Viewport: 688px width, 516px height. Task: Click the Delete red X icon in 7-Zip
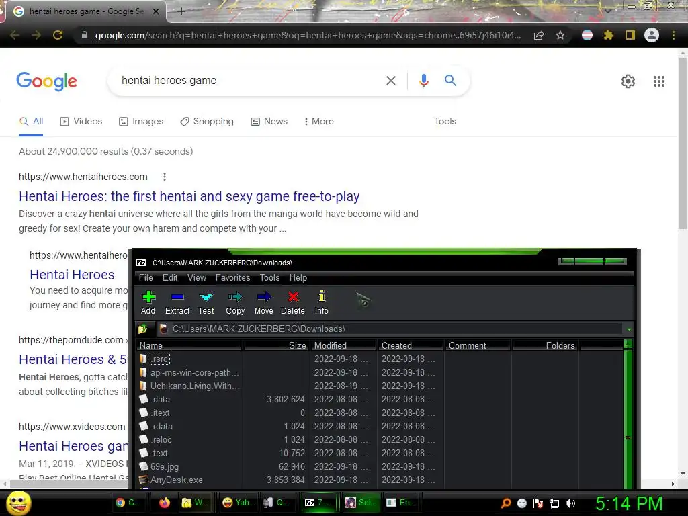tap(293, 303)
